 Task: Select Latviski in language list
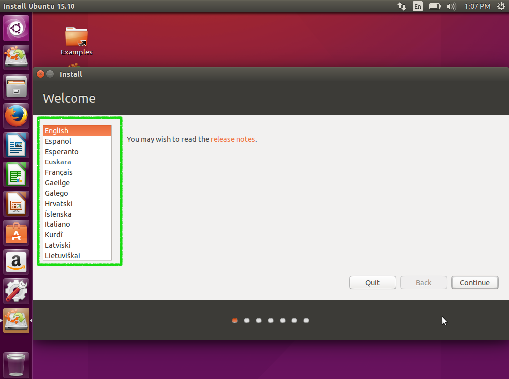click(x=77, y=245)
